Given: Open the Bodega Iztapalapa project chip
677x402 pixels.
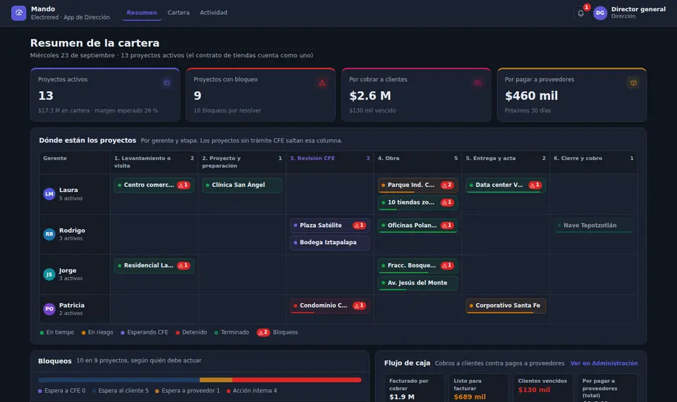Looking at the screenshot, I should click(x=330, y=242).
